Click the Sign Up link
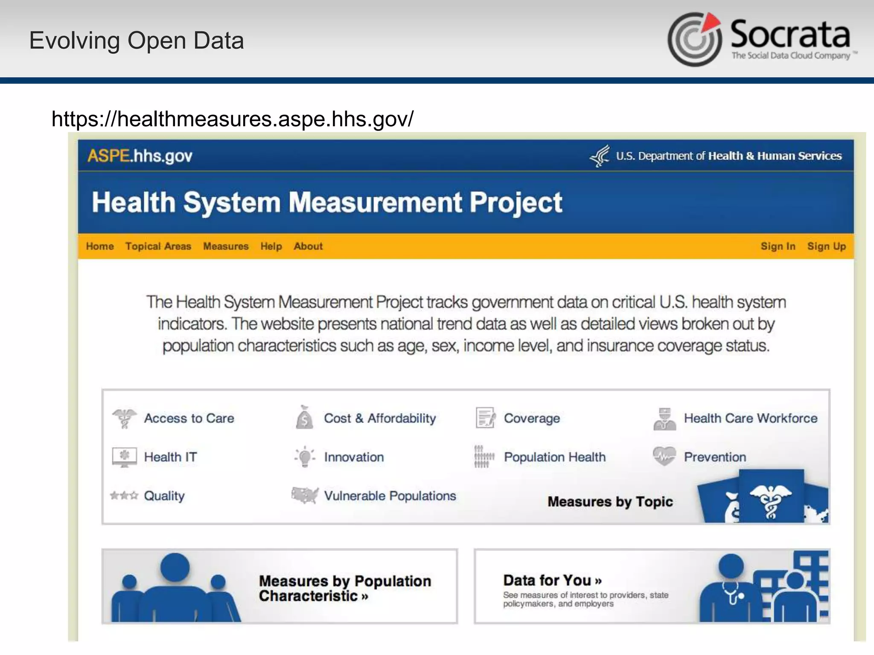The image size is (874, 655). click(826, 246)
